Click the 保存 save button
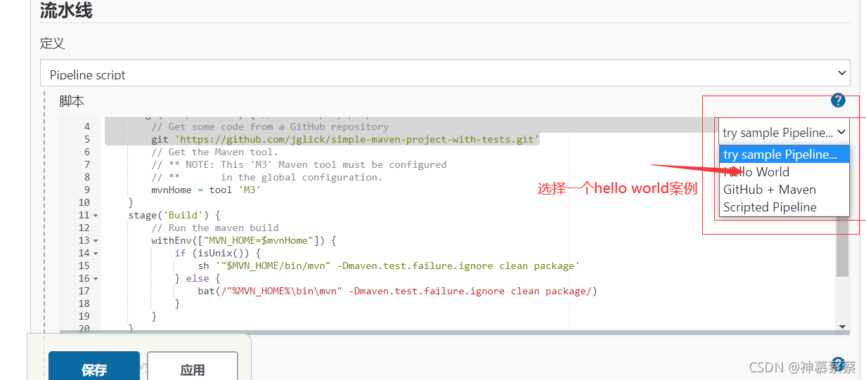The image size is (866, 380). point(94,367)
